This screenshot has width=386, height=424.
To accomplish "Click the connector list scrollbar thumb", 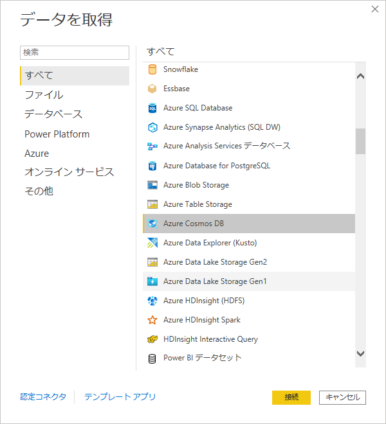I will (x=360, y=141).
